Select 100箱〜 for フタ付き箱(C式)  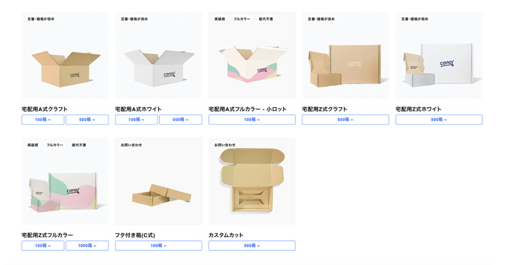159,245
